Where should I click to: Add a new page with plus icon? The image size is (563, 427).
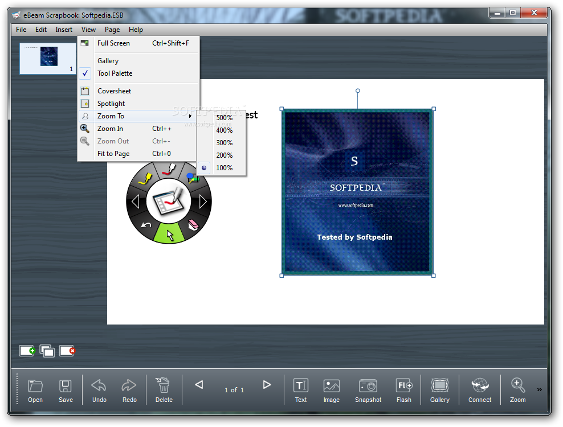pyautogui.click(x=27, y=351)
